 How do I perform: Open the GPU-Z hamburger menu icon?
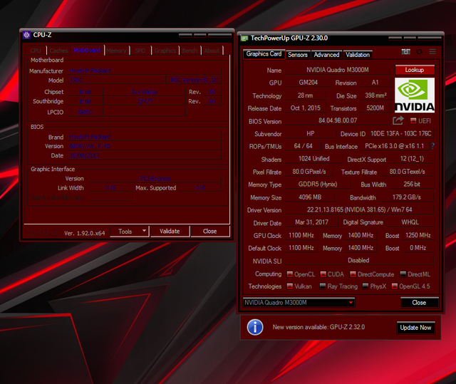(x=432, y=52)
